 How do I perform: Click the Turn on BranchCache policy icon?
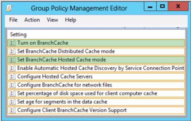coord(12,43)
